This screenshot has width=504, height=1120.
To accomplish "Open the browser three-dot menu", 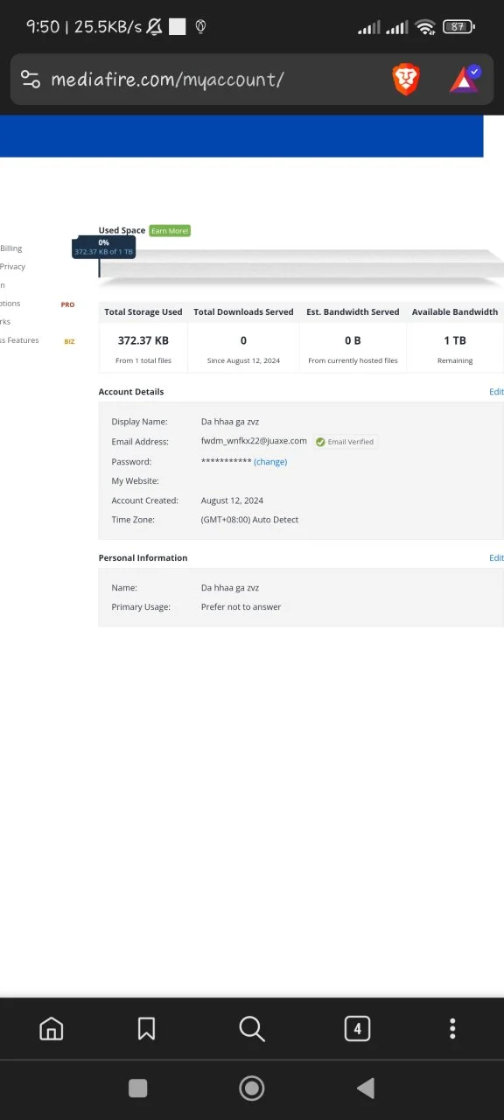I will tap(452, 1028).
